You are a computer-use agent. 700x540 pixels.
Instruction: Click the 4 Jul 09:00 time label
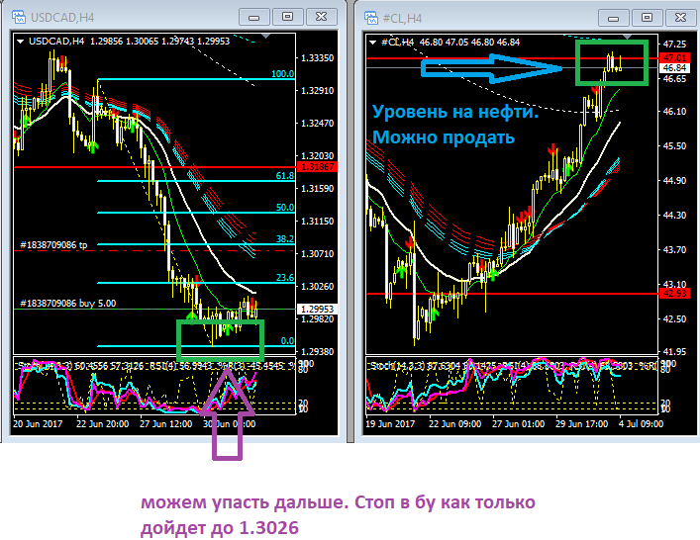tap(641, 423)
